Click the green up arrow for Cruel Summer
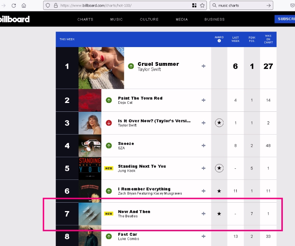The height and width of the screenshot is (246, 295). [131, 66]
